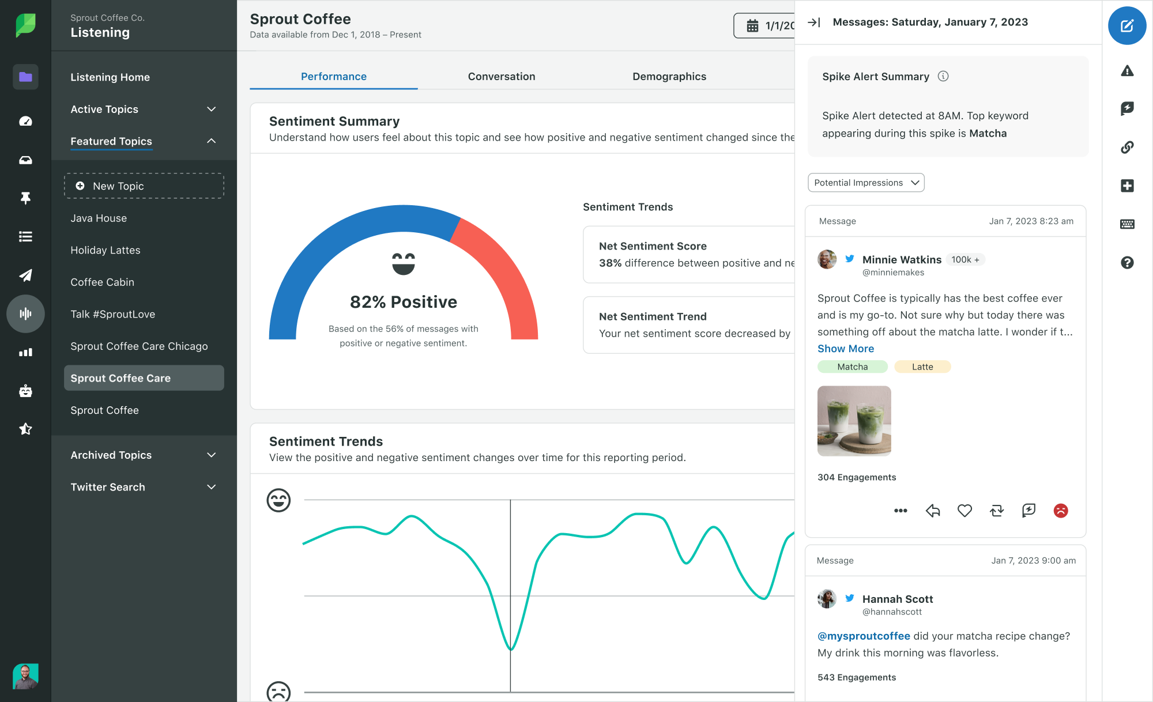Switch to the Demographics tab
The height and width of the screenshot is (702, 1153).
pos(669,76)
